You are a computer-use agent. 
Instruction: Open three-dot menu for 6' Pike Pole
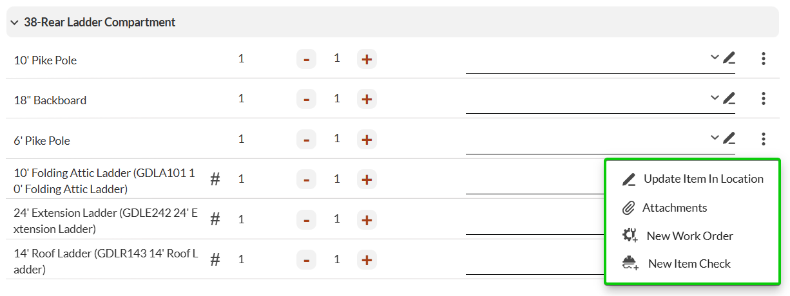click(x=764, y=139)
